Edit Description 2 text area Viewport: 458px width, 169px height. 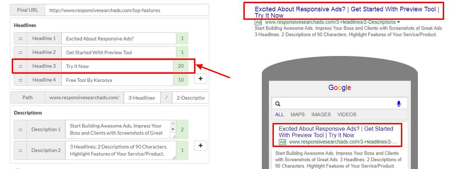click(x=121, y=150)
